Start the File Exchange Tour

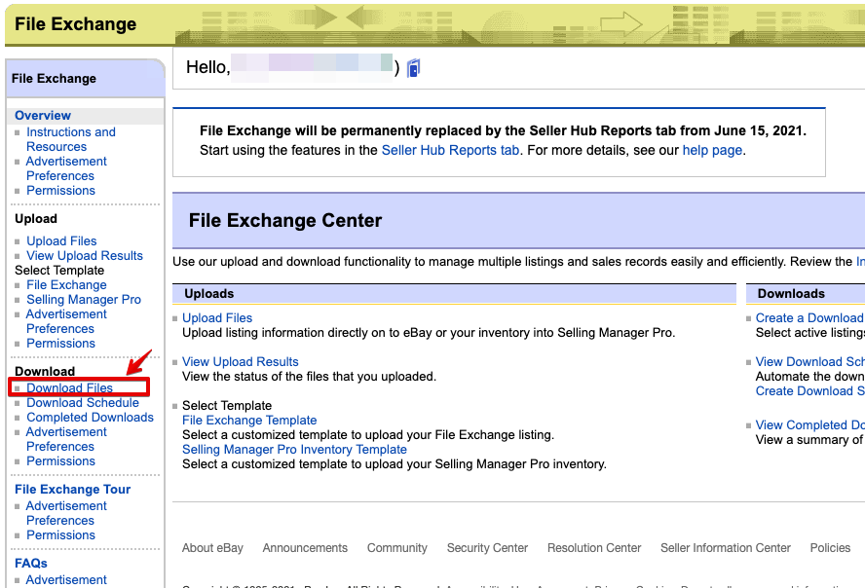tap(72, 490)
